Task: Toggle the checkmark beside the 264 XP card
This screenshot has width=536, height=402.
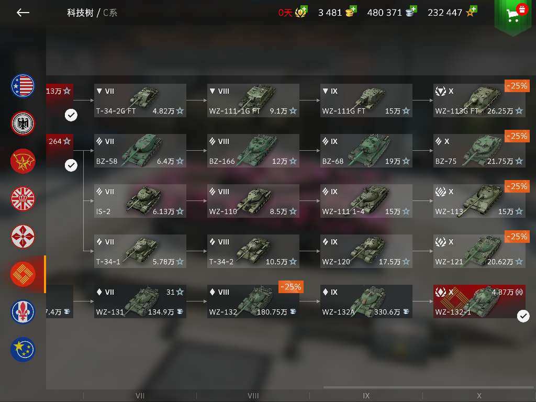Action: pyautogui.click(x=71, y=165)
